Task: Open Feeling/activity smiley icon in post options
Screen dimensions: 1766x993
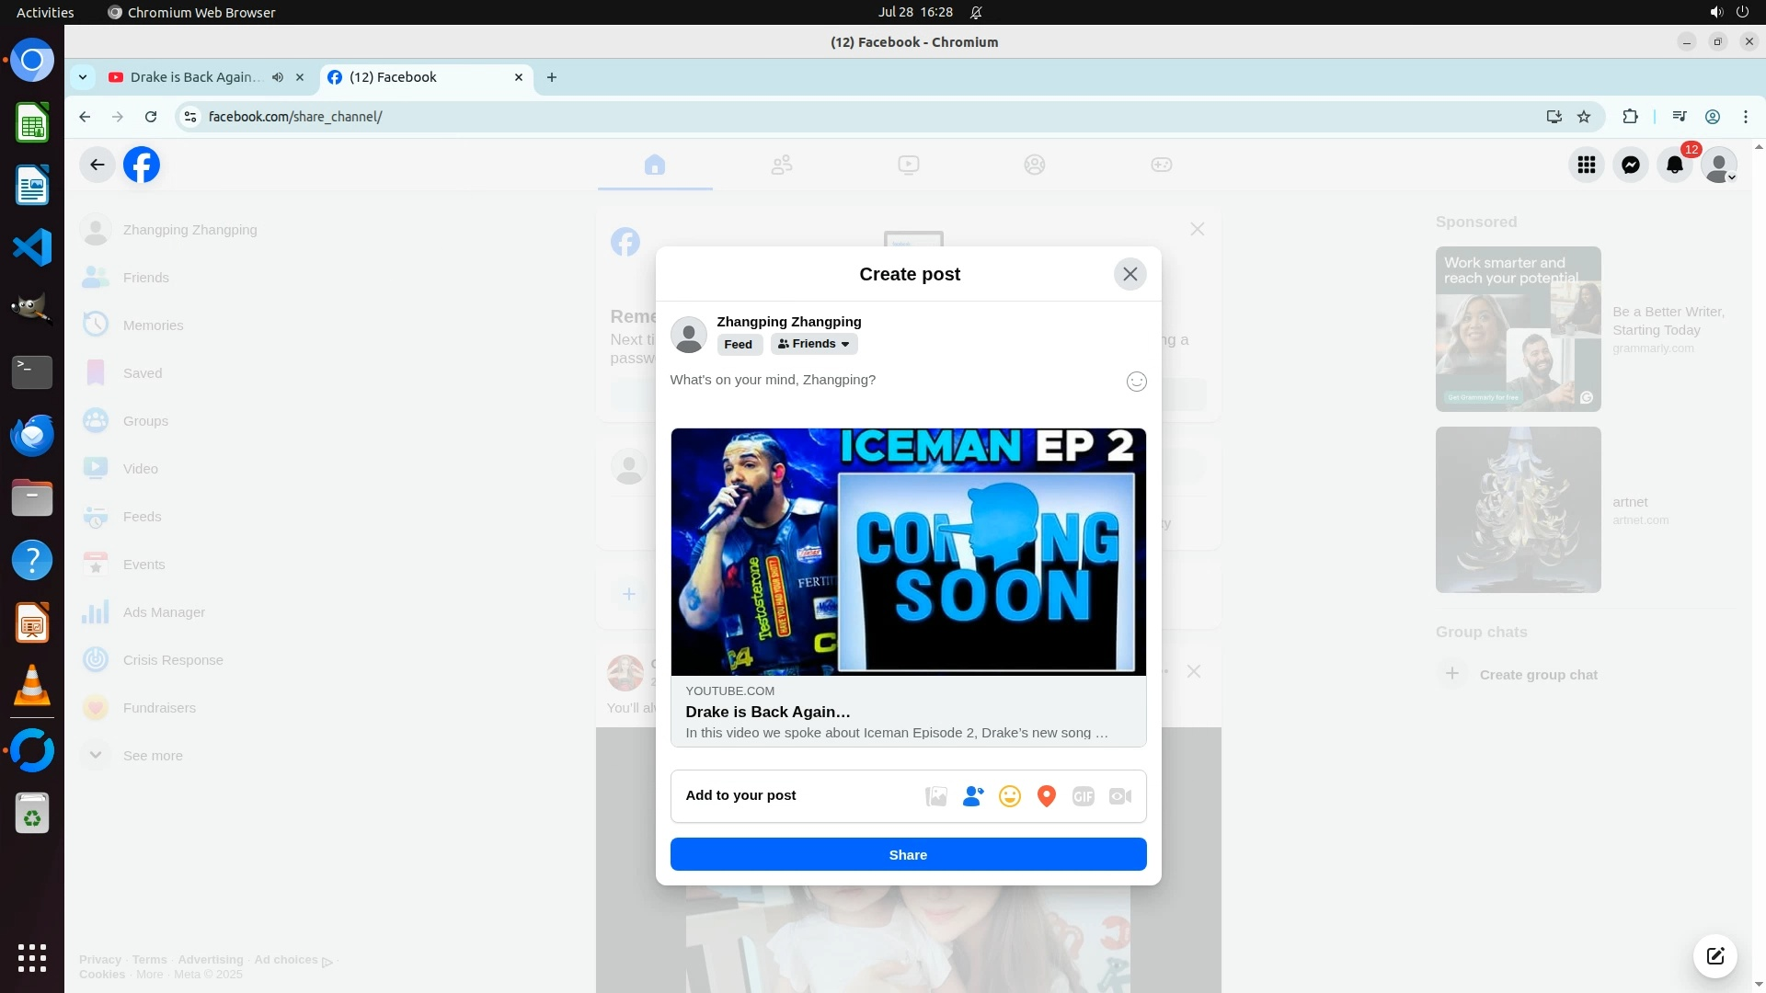Action: [1009, 796]
